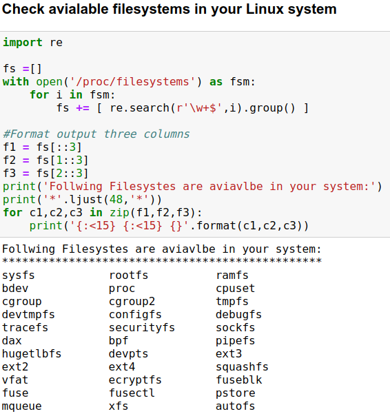This screenshot has height=416, width=390.
Task: Click 'configfs' in the output
Action: pos(135,315)
